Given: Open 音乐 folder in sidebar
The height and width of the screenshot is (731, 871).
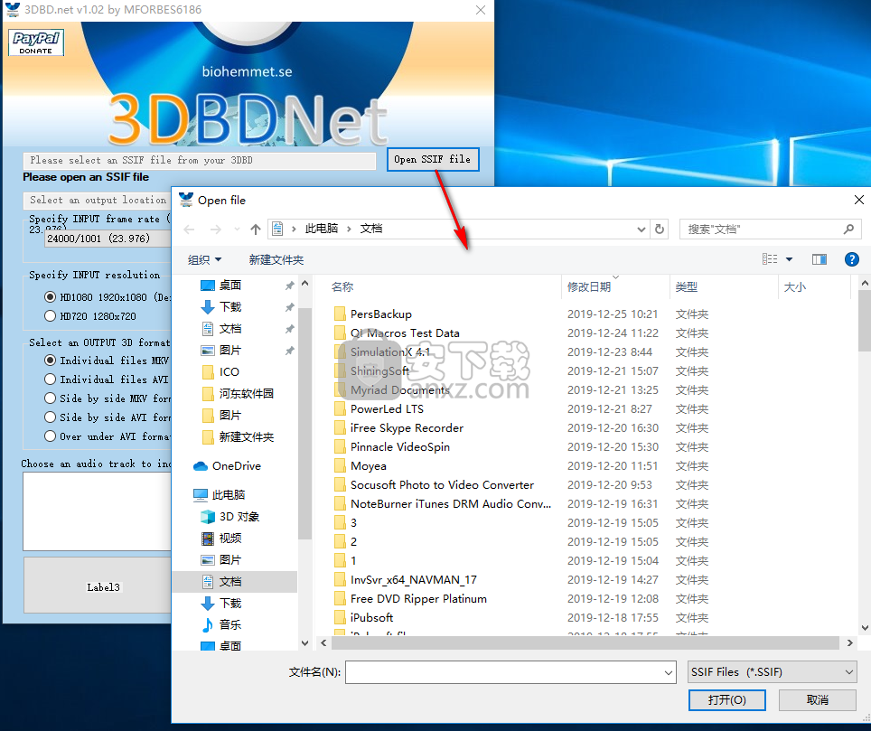Looking at the screenshot, I should 230,625.
